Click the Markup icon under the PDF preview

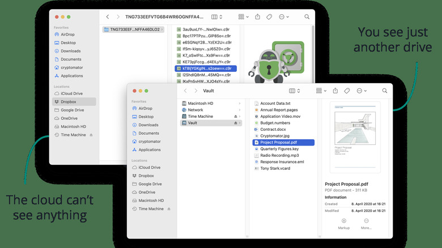(344, 220)
